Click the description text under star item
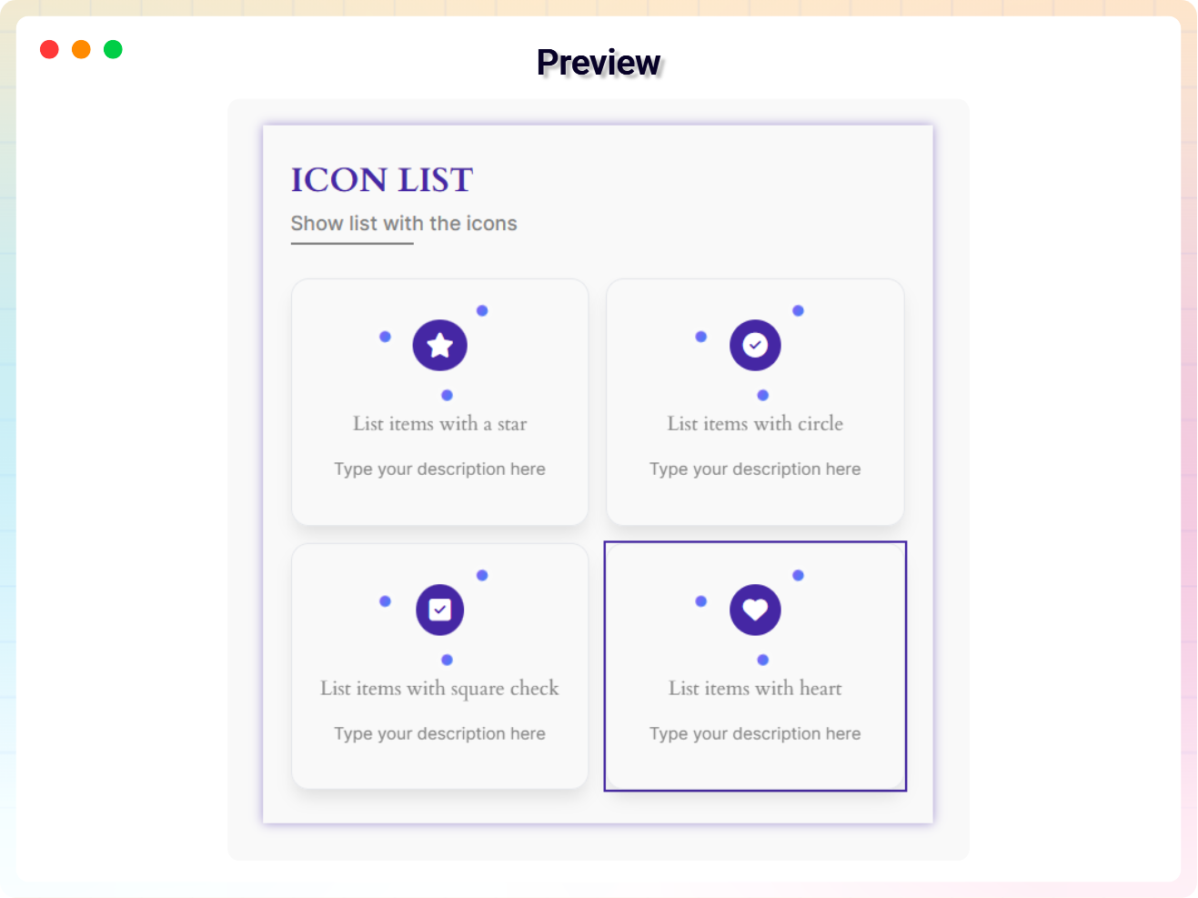This screenshot has height=898, width=1198. pos(440,469)
